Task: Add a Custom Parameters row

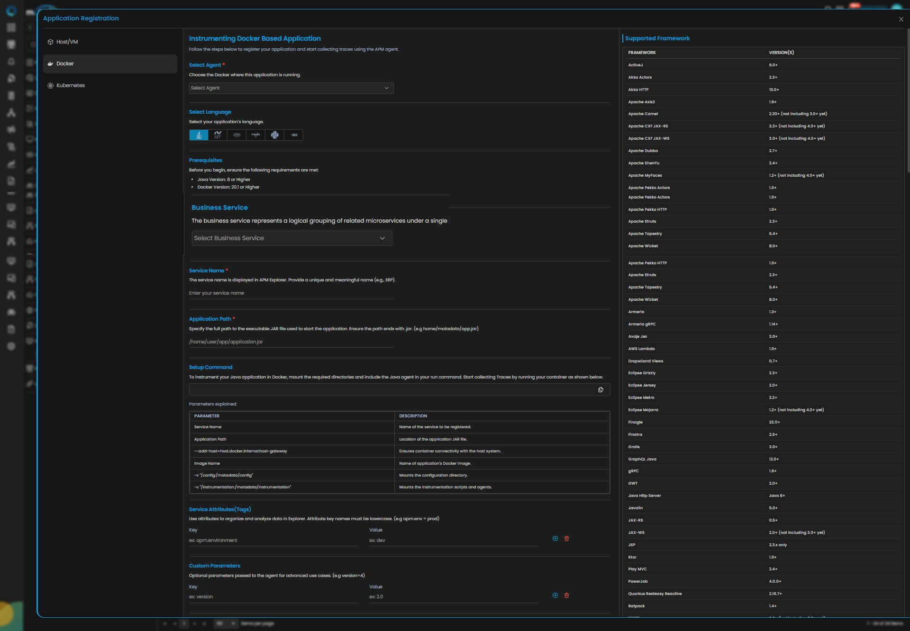Action: [x=555, y=595]
